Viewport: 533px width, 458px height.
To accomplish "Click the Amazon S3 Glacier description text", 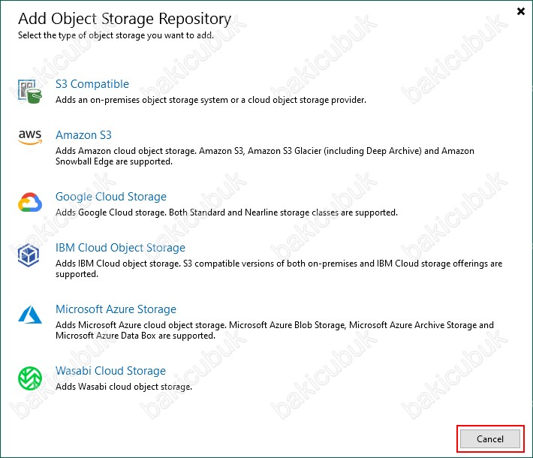I will (x=265, y=156).
